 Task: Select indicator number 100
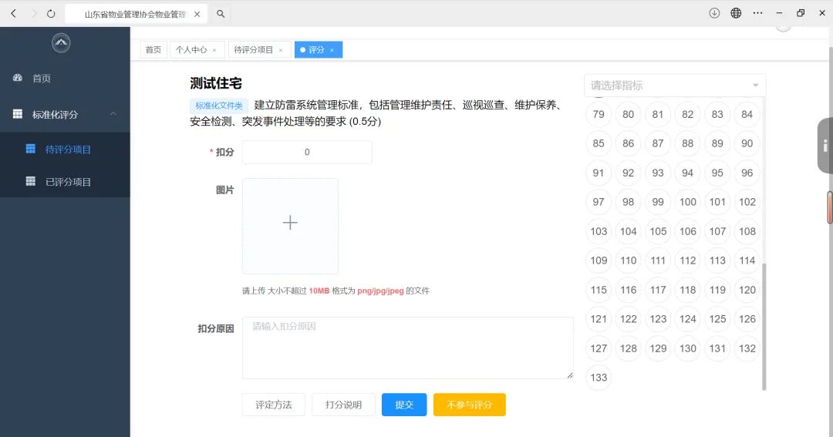point(688,202)
